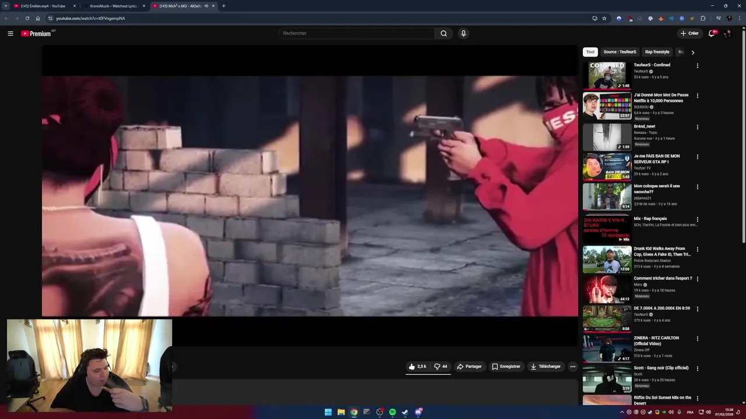Open Chrome profile avatar in toolbar
The image size is (746, 419).
click(x=729, y=18)
